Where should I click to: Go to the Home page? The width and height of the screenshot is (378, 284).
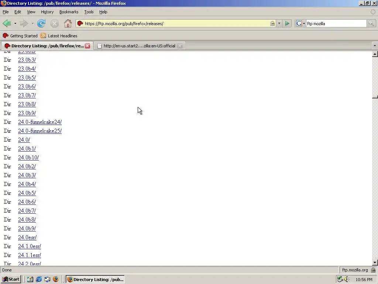pyautogui.click(x=68, y=23)
